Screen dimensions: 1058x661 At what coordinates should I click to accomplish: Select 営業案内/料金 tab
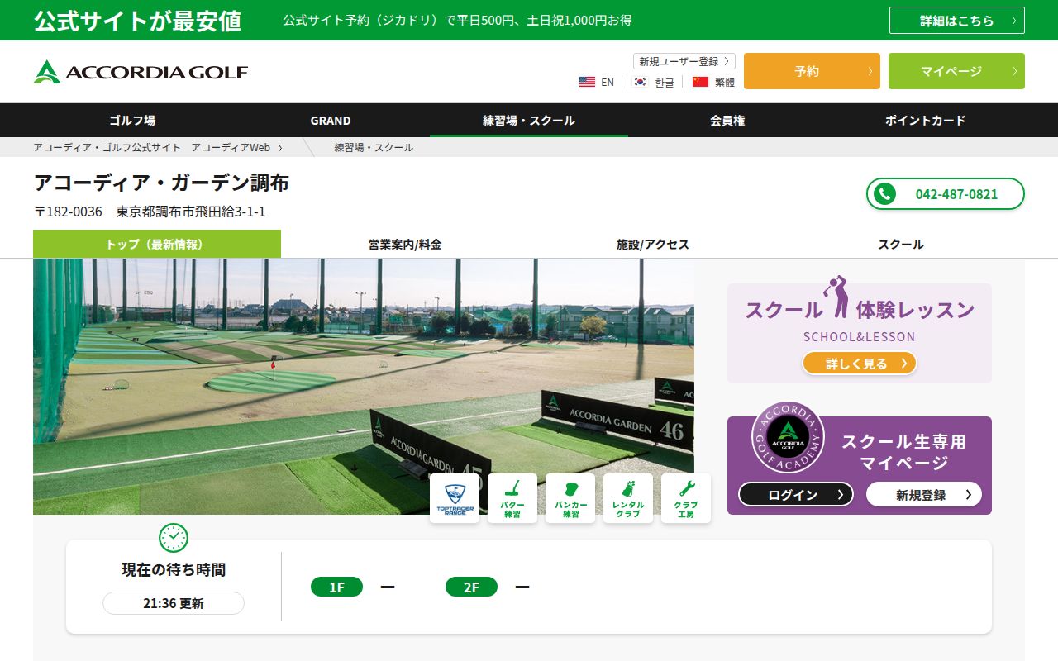[x=405, y=244]
